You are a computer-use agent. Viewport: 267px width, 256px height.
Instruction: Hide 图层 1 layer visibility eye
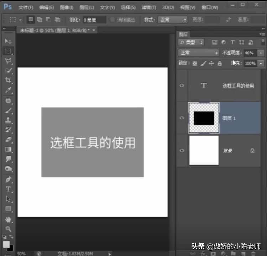[182, 118]
